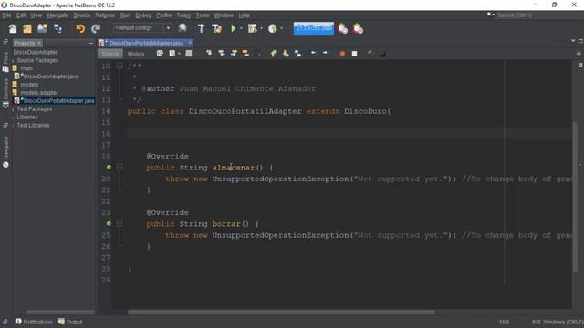
Task: Clean and Build project icon
Action: point(217,28)
